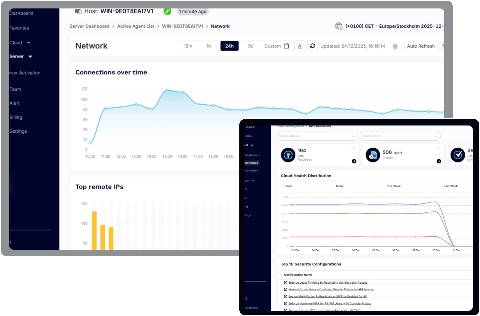This screenshot has width=480, height=316.
Task: Click the This Week column header in Cloud Health Distribution
Action: tap(393, 186)
